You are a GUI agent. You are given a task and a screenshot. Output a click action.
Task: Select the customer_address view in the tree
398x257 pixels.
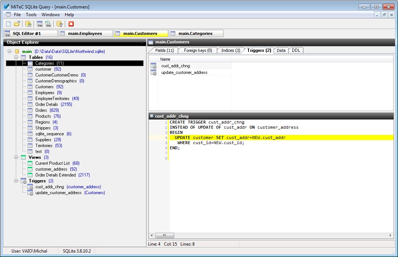pos(51,169)
